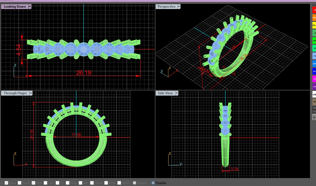The image size is (316, 186).
Task: Click the 26.19 dimension in Perspective view
Action: tap(243, 57)
